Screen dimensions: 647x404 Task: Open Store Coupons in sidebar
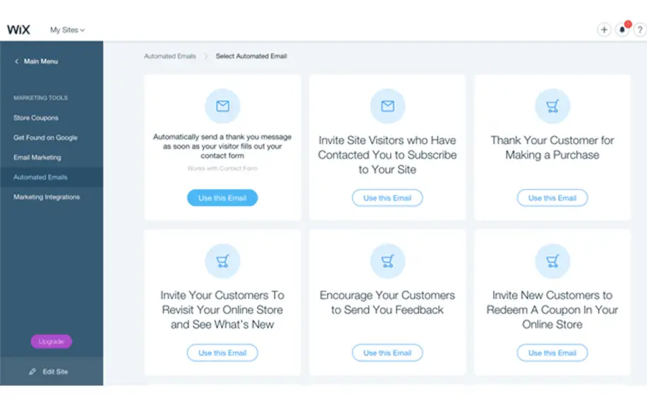point(36,118)
